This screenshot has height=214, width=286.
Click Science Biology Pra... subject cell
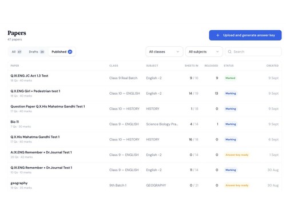[x=162, y=124]
